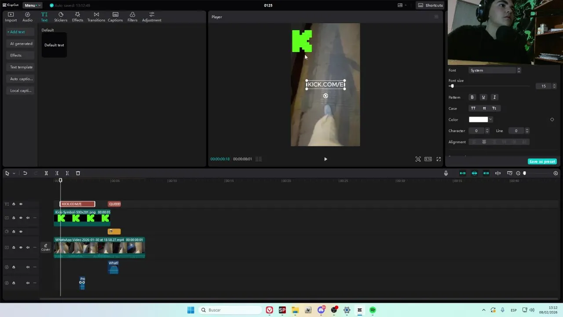Toggle auto snapping
563x317 pixels.
click(x=474, y=173)
